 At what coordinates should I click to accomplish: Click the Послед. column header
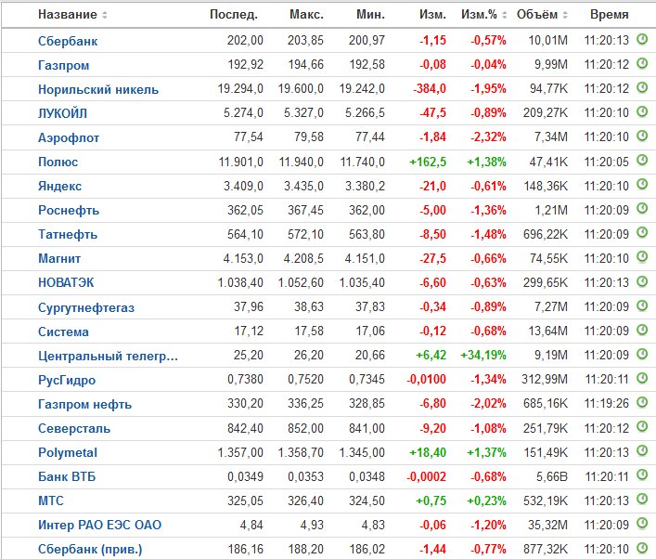click(x=234, y=15)
